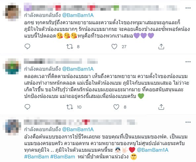Screen dimensions: 196x162
Task: Open @BamBam1A mention in third tweet reply line
Action: click(78, 129)
